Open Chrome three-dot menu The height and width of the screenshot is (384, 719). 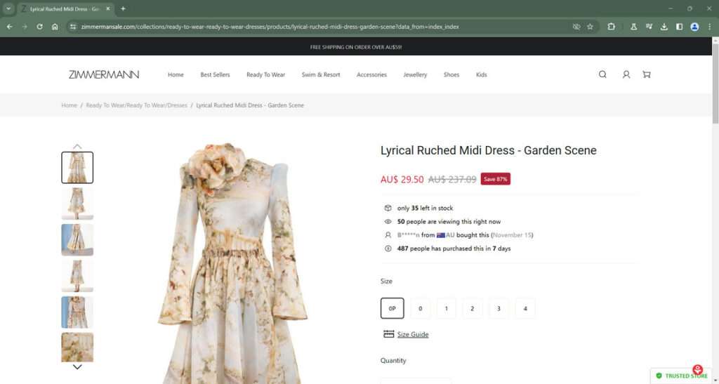pyautogui.click(x=709, y=27)
